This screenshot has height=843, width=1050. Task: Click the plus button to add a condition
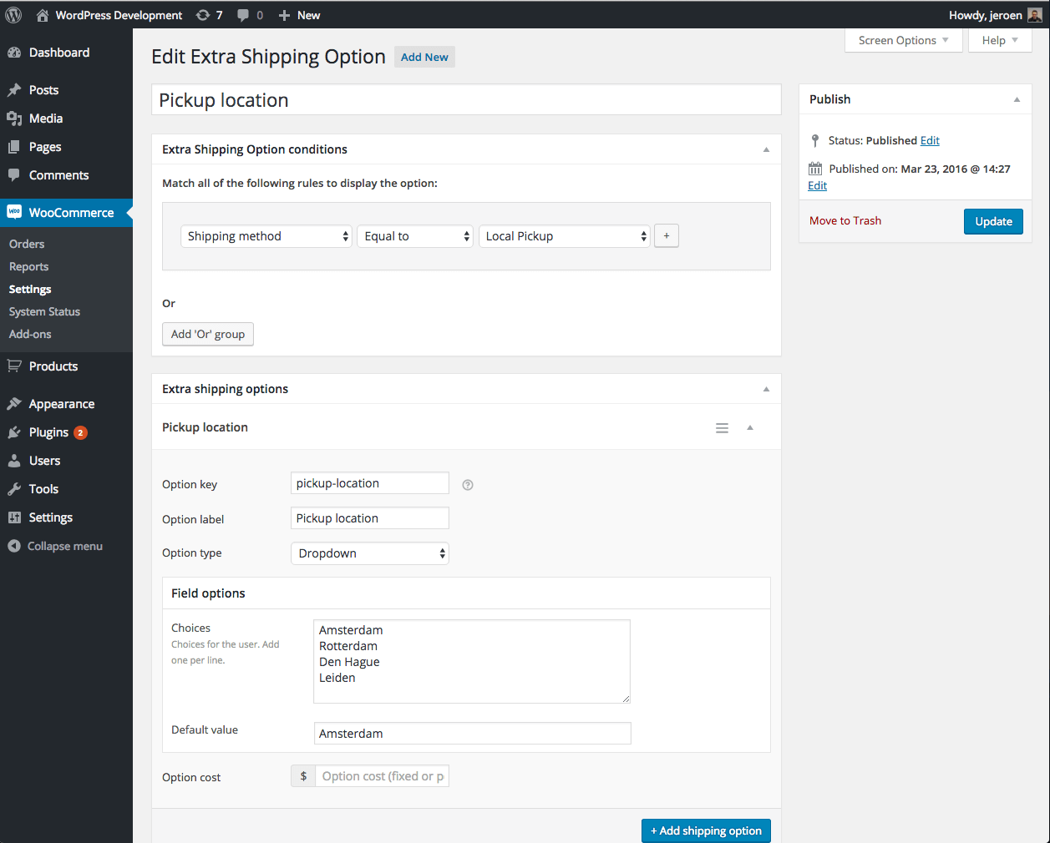click(x=666, y=236)
